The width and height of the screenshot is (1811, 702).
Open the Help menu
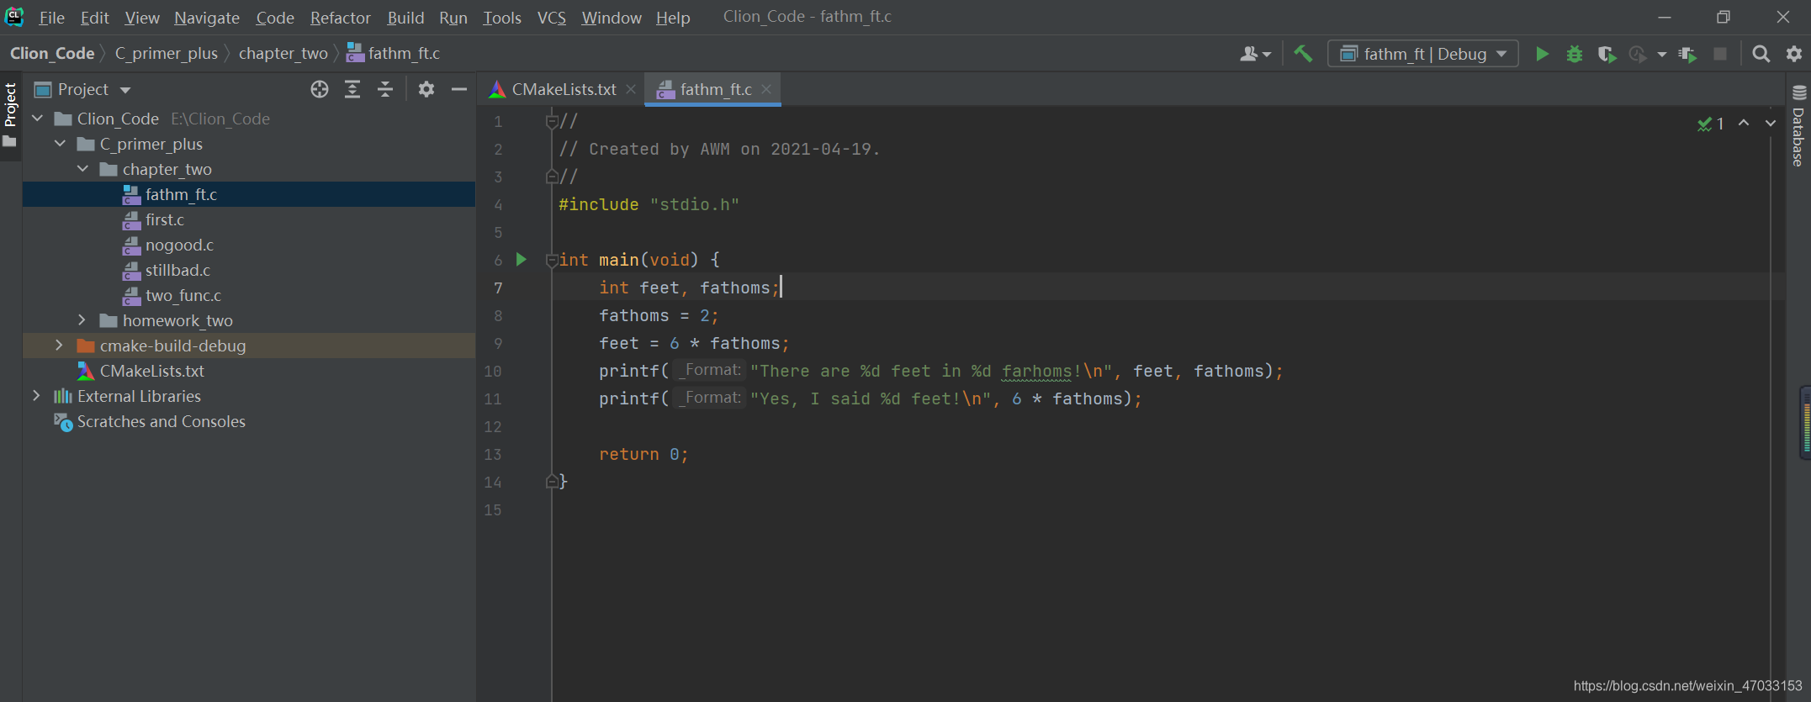[x=673, y=17]
